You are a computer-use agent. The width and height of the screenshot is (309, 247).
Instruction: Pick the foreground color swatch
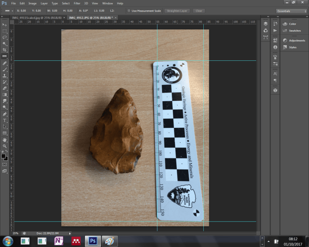tap(3, 156)
